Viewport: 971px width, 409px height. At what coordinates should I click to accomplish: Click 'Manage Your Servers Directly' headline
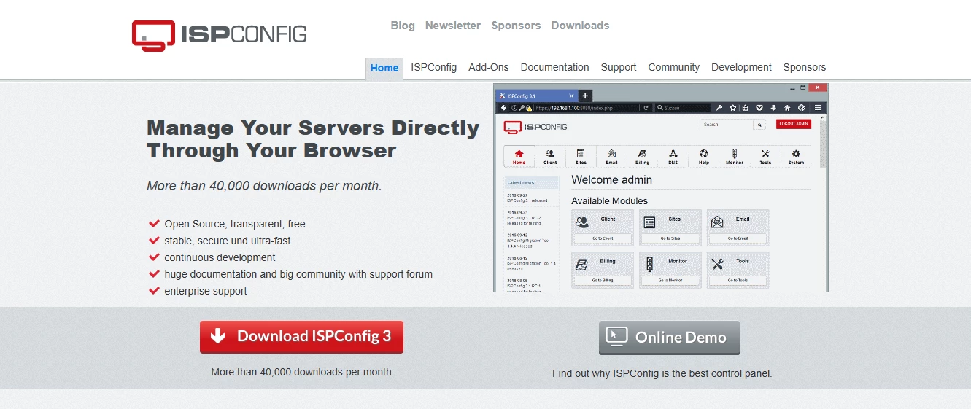click(313, 128)
